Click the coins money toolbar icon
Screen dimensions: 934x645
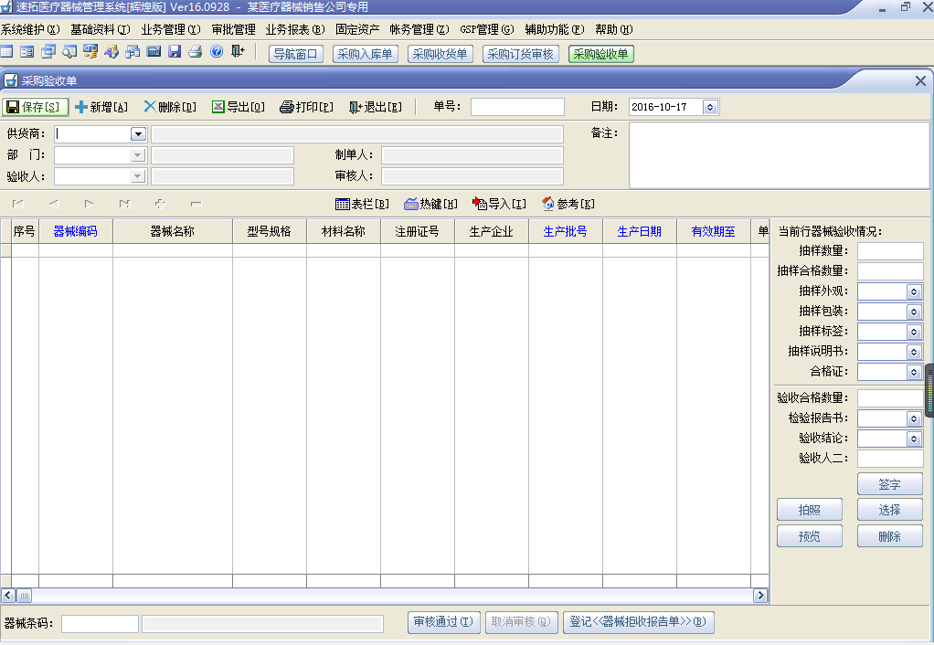click(90, 52)
